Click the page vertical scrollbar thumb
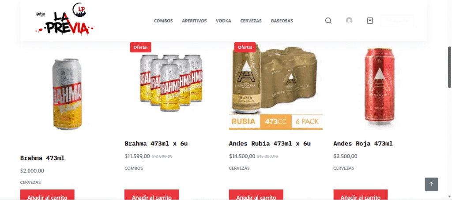 point(449,67)
